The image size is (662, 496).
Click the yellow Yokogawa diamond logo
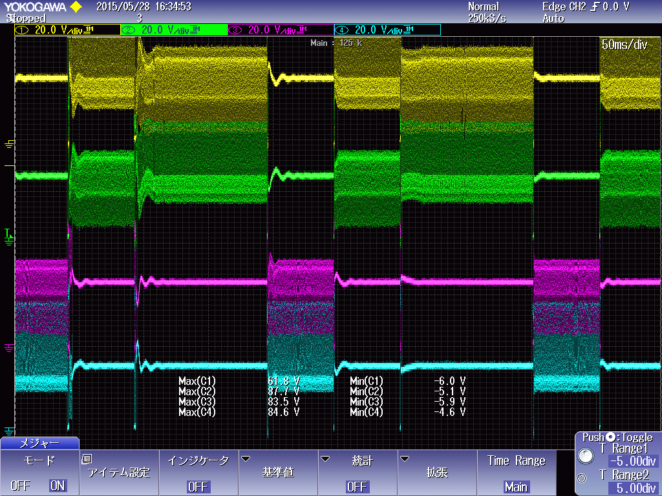pos(76,6)
